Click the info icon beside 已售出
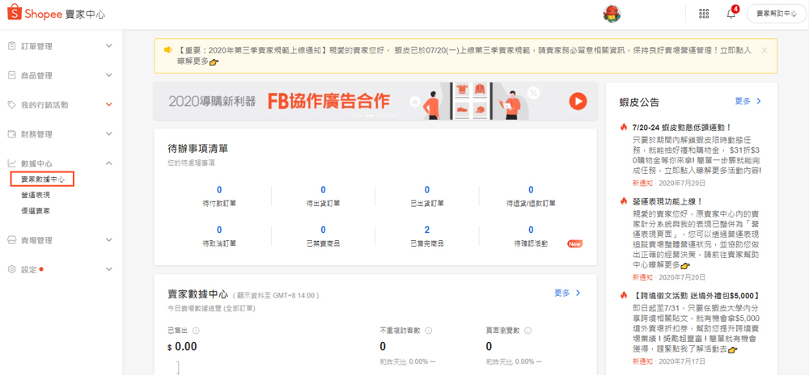Screen dimensions: 809x380 pos(197,331)
